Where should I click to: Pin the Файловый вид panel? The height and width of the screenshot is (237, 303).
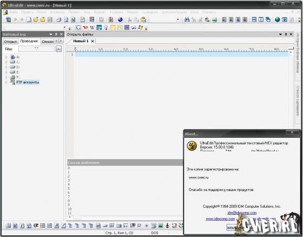click(56, 34)
